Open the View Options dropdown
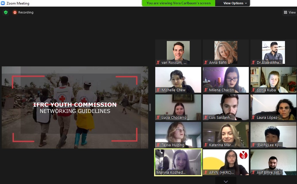This screenshot has width=297, height=184. point(235,3)
